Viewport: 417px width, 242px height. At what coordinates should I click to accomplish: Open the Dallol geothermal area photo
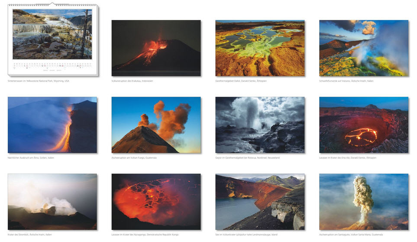point(260,48)
